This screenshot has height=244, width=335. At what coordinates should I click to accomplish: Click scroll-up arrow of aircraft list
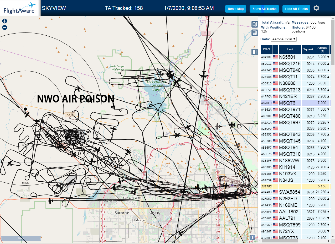tap(333, 18)
